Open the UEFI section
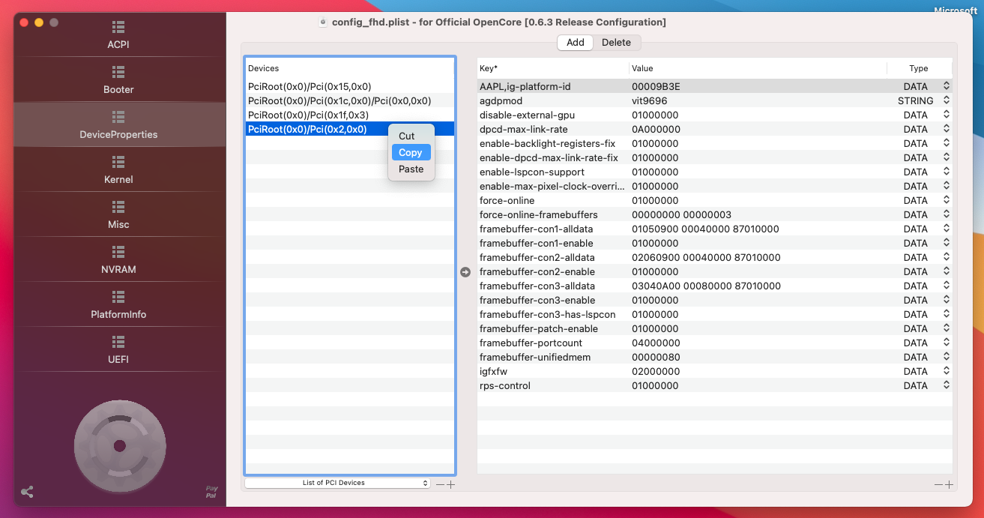The height and width of the screenshot is (518, 984). [118, 350]
